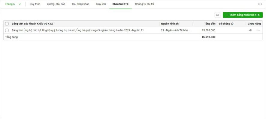The height and width of the screenshot is (119, 266).
Task: Click the Tổng tiền column header
Action: tap(210, 24)
